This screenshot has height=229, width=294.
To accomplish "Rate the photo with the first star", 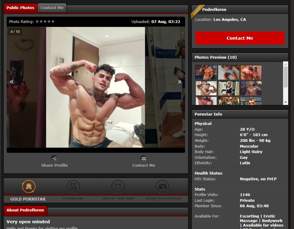I will pyautogui.click(x=37, y=22).
